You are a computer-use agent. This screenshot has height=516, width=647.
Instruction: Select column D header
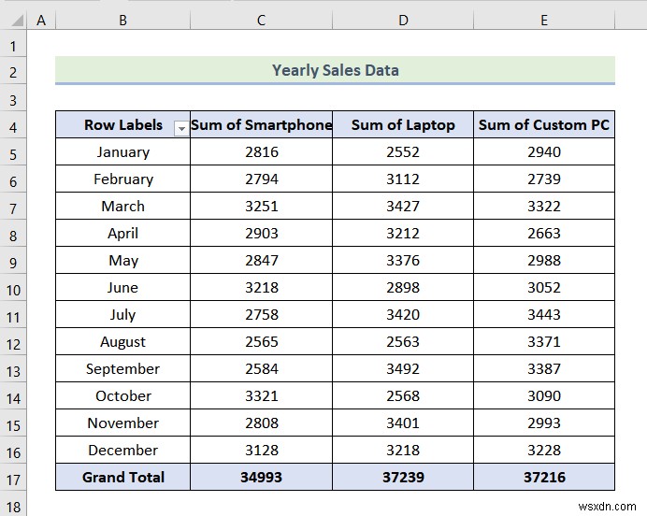coord(403,20)
